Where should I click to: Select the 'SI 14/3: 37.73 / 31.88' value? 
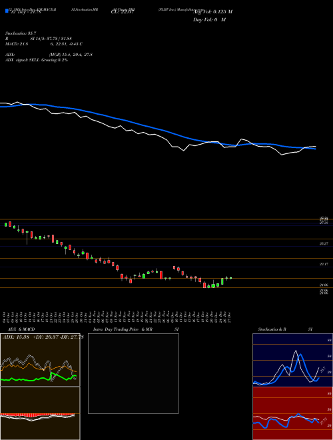pos(51,39)
